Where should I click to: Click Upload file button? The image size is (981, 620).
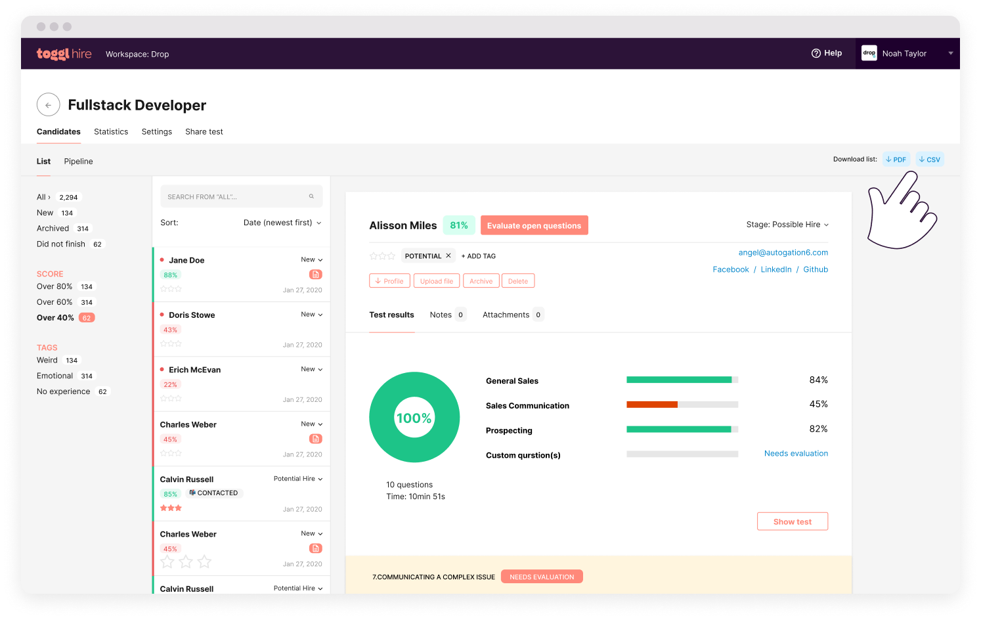click(x=437, y=281)
